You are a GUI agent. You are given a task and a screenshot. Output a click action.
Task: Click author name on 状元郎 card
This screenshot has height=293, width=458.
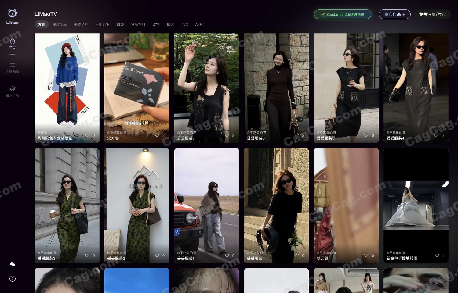(326, 253)
